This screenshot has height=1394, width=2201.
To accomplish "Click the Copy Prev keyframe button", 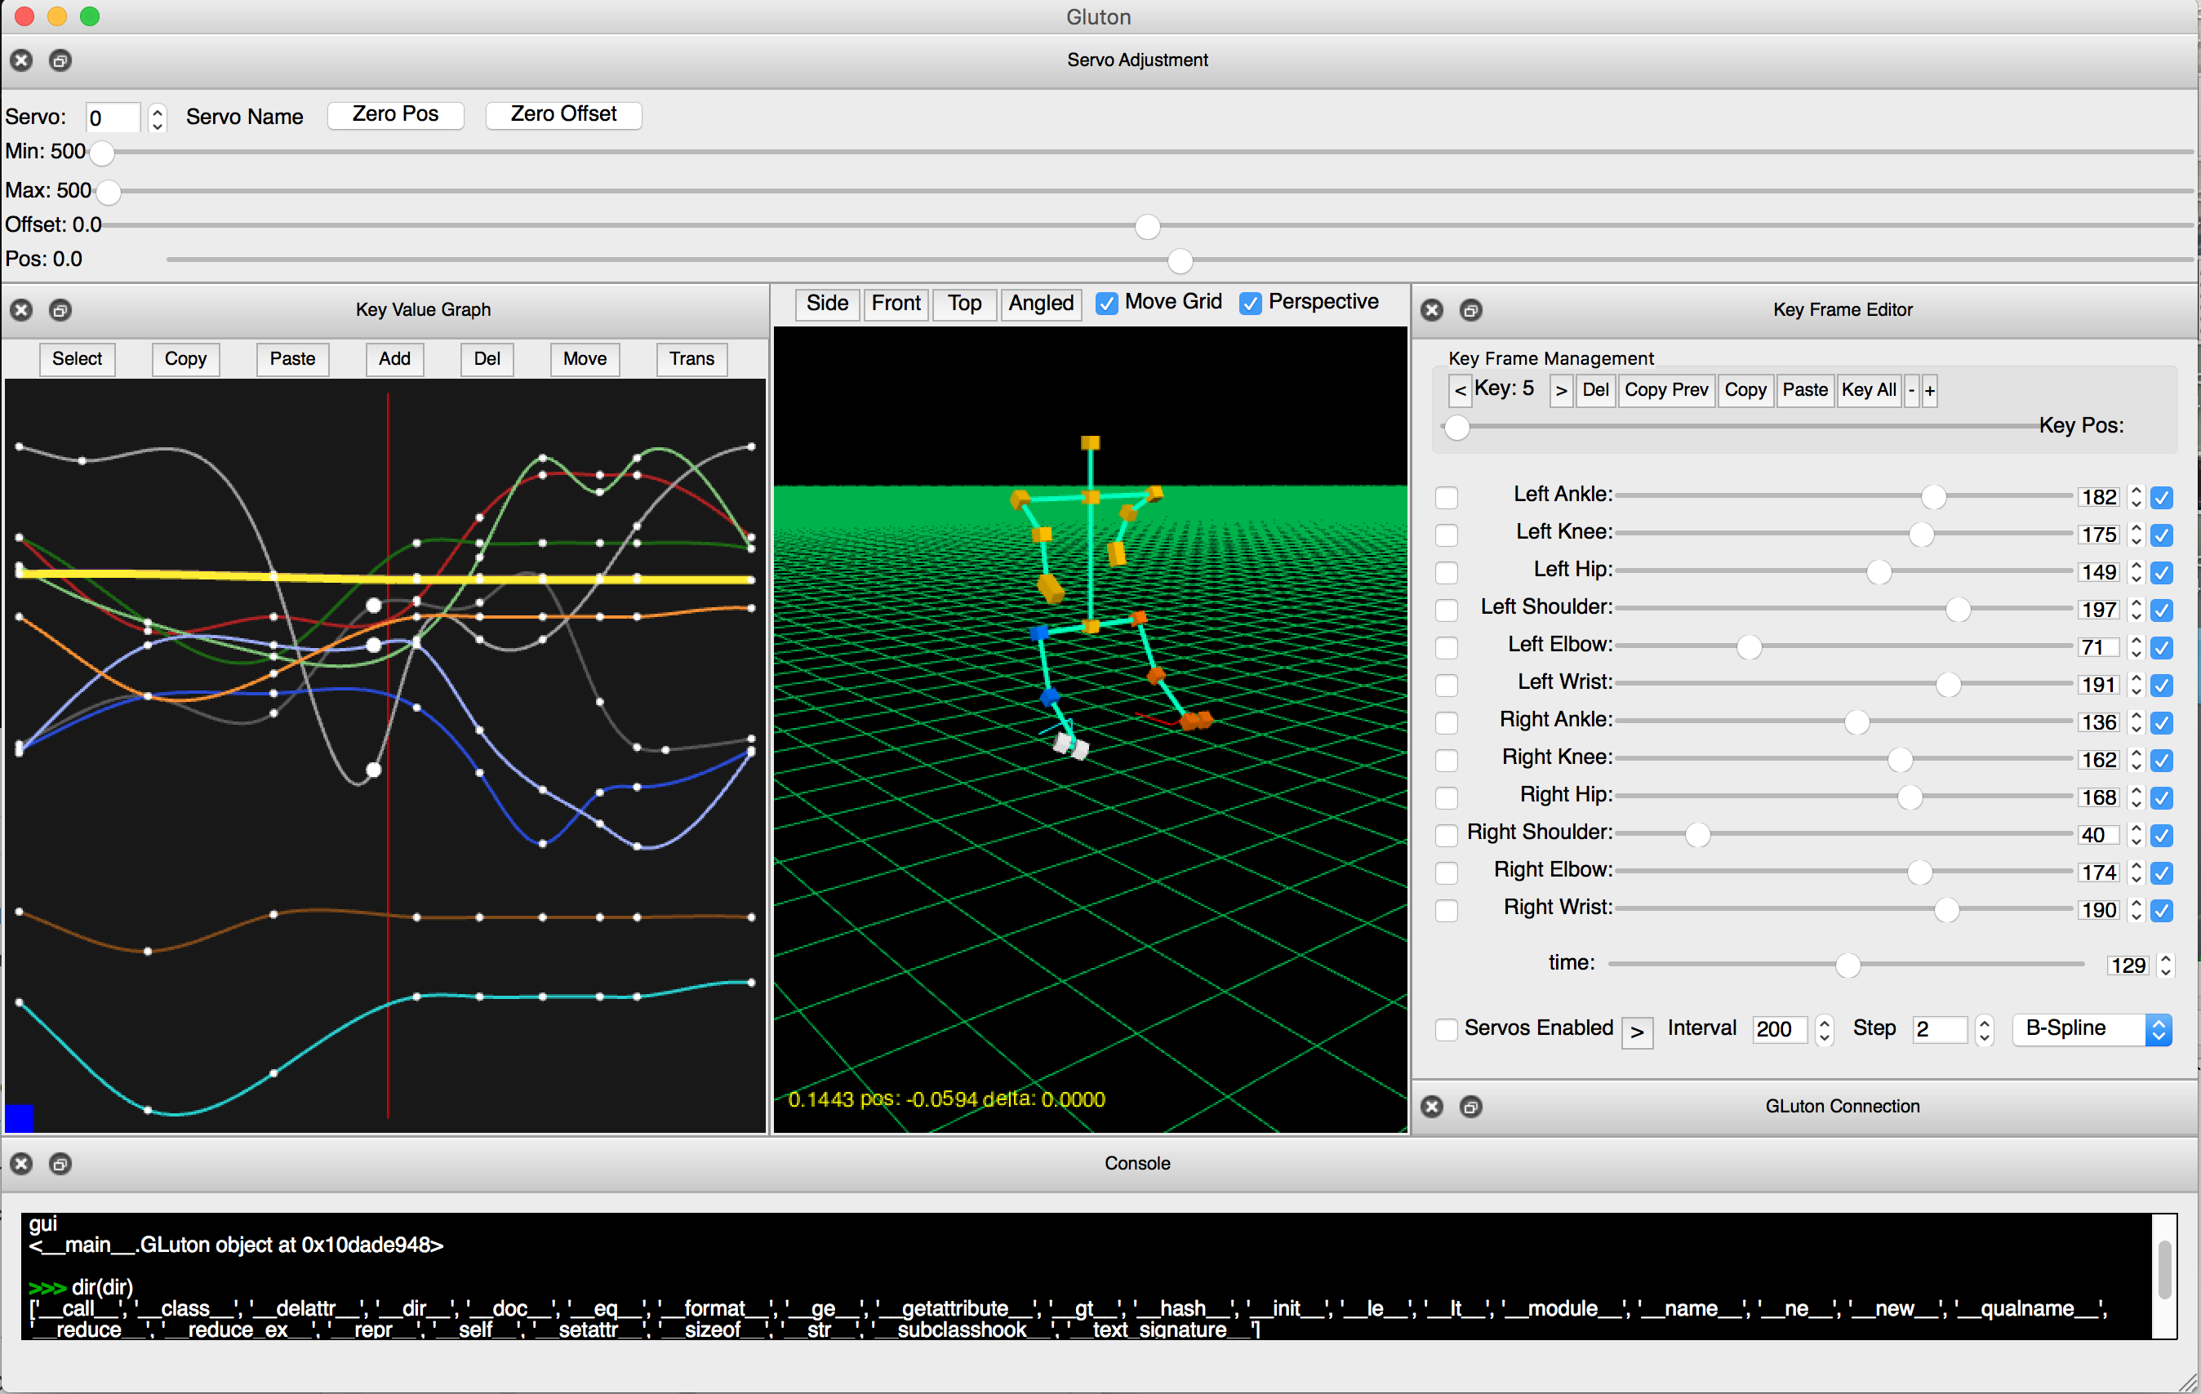I will tap(1666, 390).
